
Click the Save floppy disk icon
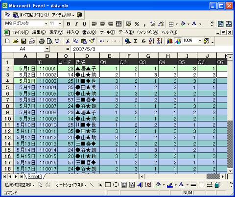23,41
